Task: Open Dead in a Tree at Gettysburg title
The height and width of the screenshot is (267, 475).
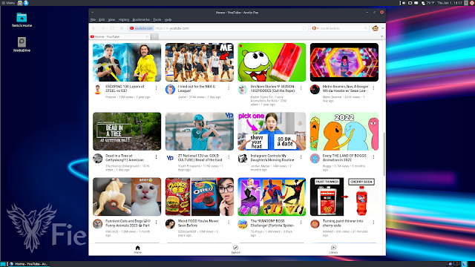Action: [x=125, y=158]
